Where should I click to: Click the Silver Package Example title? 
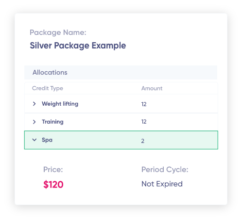(x=78, y=46)
